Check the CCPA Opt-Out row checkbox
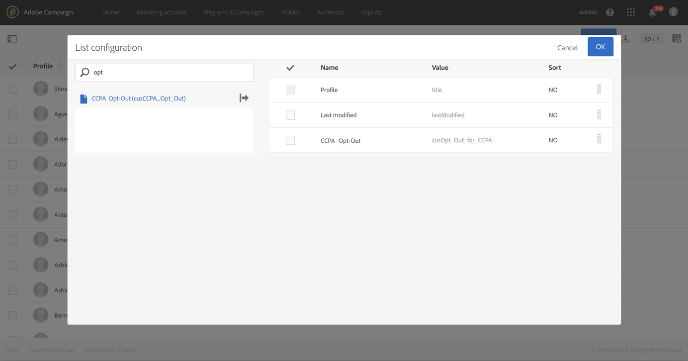Image resolution: width=688 pixels, height=361 pixels. click(x=290, y=140)
